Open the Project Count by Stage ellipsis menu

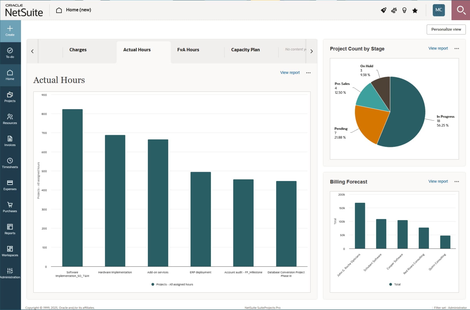tap(457, 48)
